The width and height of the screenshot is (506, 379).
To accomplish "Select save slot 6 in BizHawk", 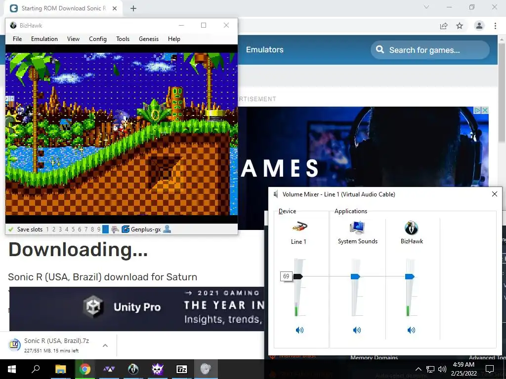I will point(80,229).
